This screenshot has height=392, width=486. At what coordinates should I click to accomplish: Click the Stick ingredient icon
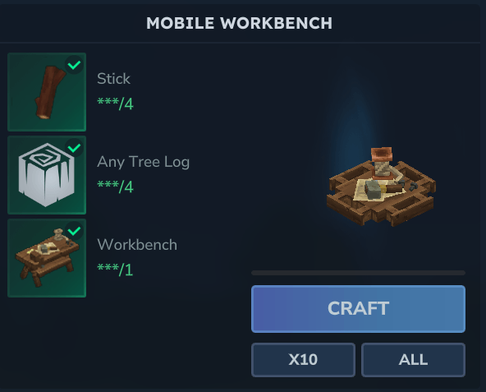[47, 92]
